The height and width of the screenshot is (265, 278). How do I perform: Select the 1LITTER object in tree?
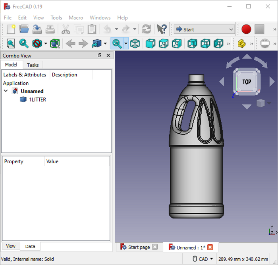point(37,99)
